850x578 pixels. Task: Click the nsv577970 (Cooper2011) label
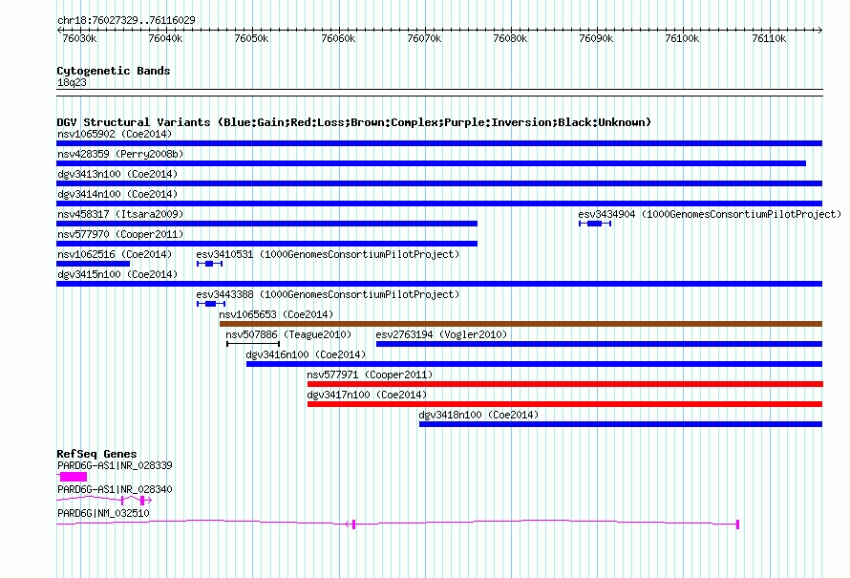[x=120, y=234]
